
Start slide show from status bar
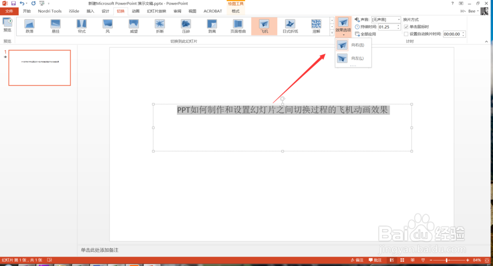point(423,260)
